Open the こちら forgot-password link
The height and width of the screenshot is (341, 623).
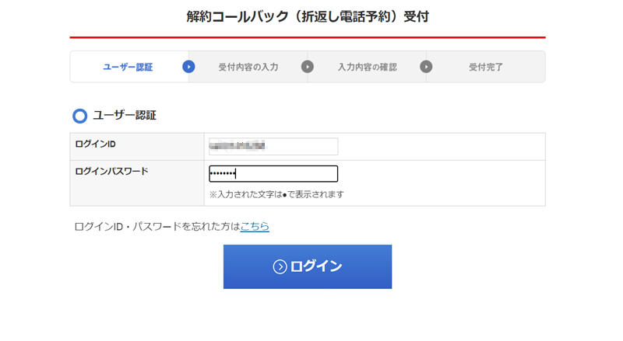pos(255,226)
